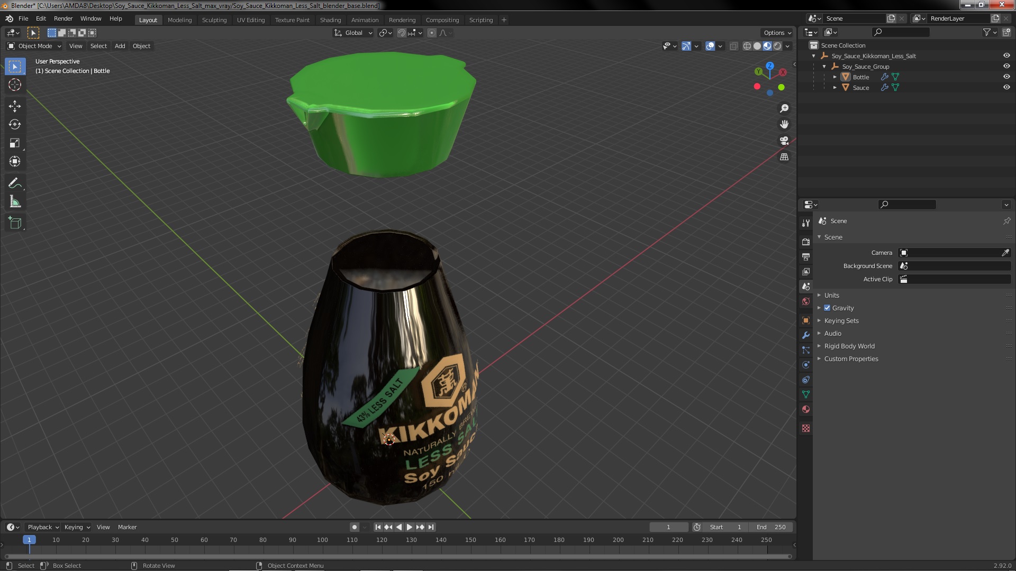The height and width of the screenshot is (571, 1016).
Task: Toggle camera view icon in viewport
Action: 784,141
